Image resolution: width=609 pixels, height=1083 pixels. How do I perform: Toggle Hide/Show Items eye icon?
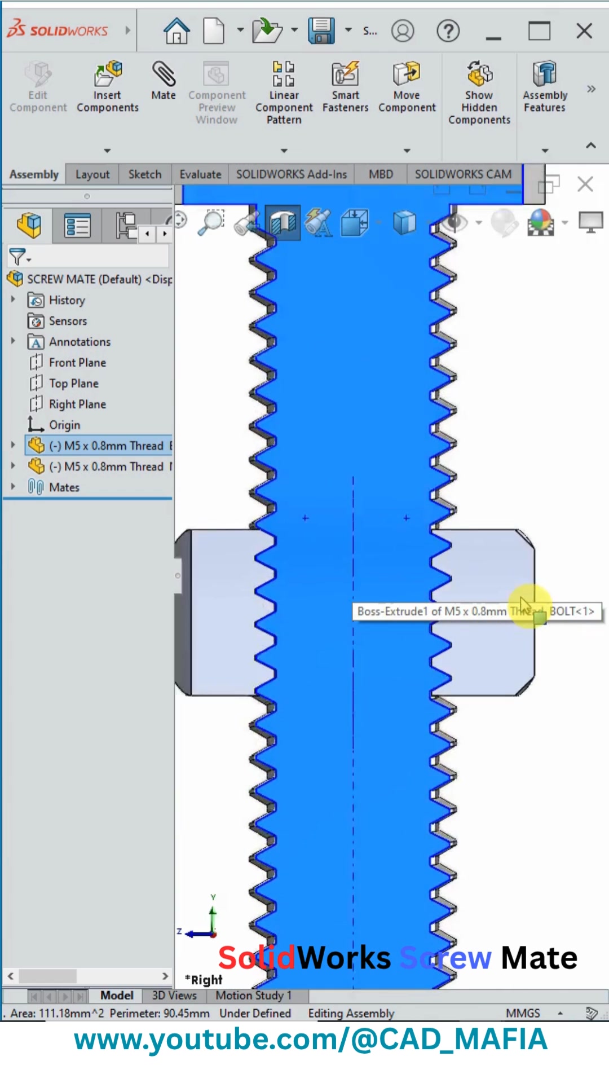coord(454,222)
